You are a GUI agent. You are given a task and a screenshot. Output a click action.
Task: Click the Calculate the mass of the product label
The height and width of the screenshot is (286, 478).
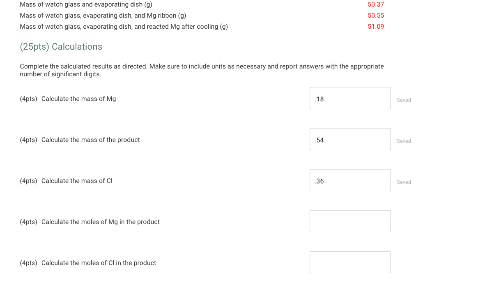pyautogui.click(x=90, y=140)
